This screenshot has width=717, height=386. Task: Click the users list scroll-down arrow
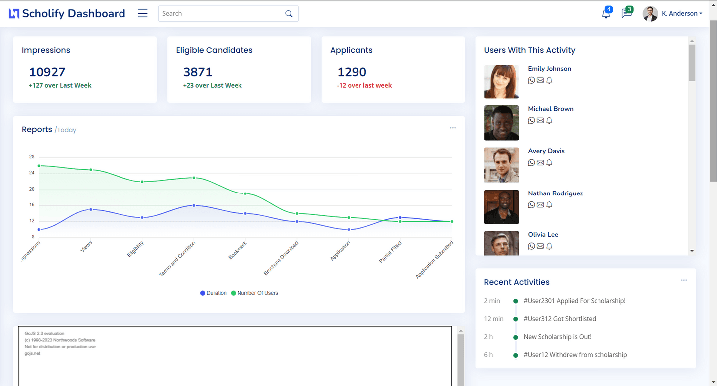point(692,251)
